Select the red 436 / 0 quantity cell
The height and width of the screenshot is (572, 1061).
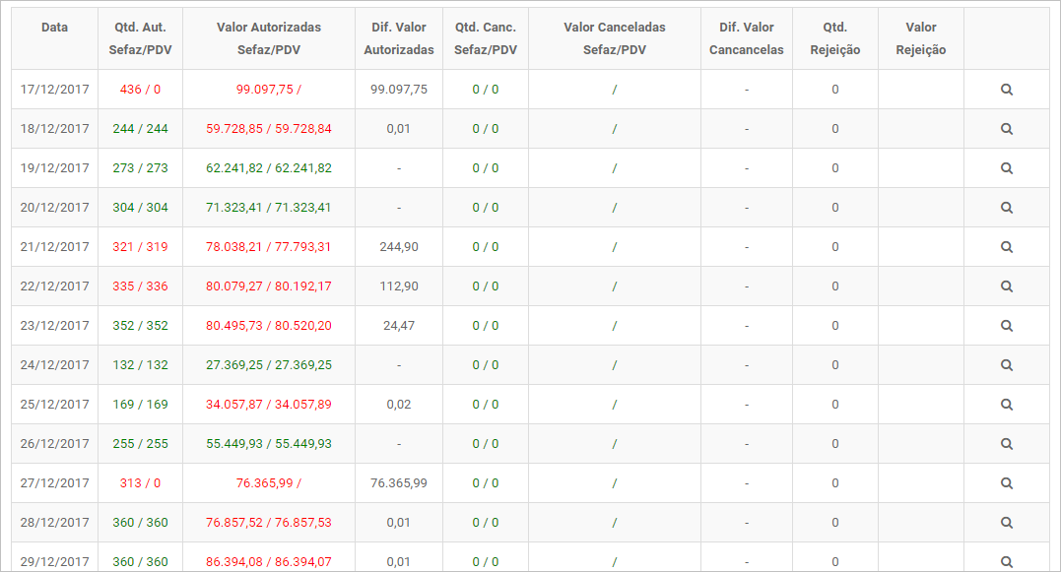(140, 90)
